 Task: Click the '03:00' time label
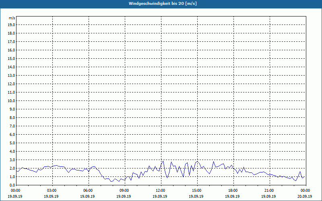click(x=53, y=191)
